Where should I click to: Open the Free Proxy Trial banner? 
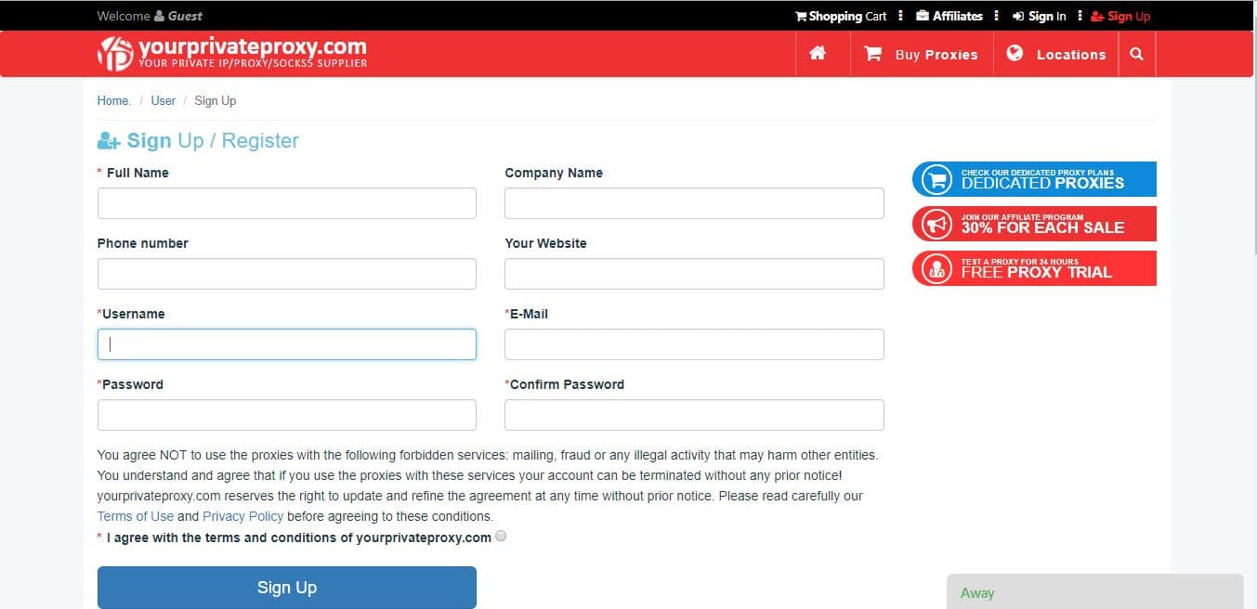(x=1034, y=268)
